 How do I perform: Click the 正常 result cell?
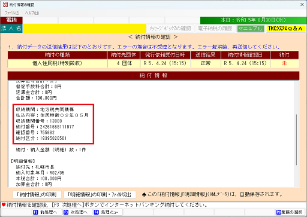coord(206,63)
